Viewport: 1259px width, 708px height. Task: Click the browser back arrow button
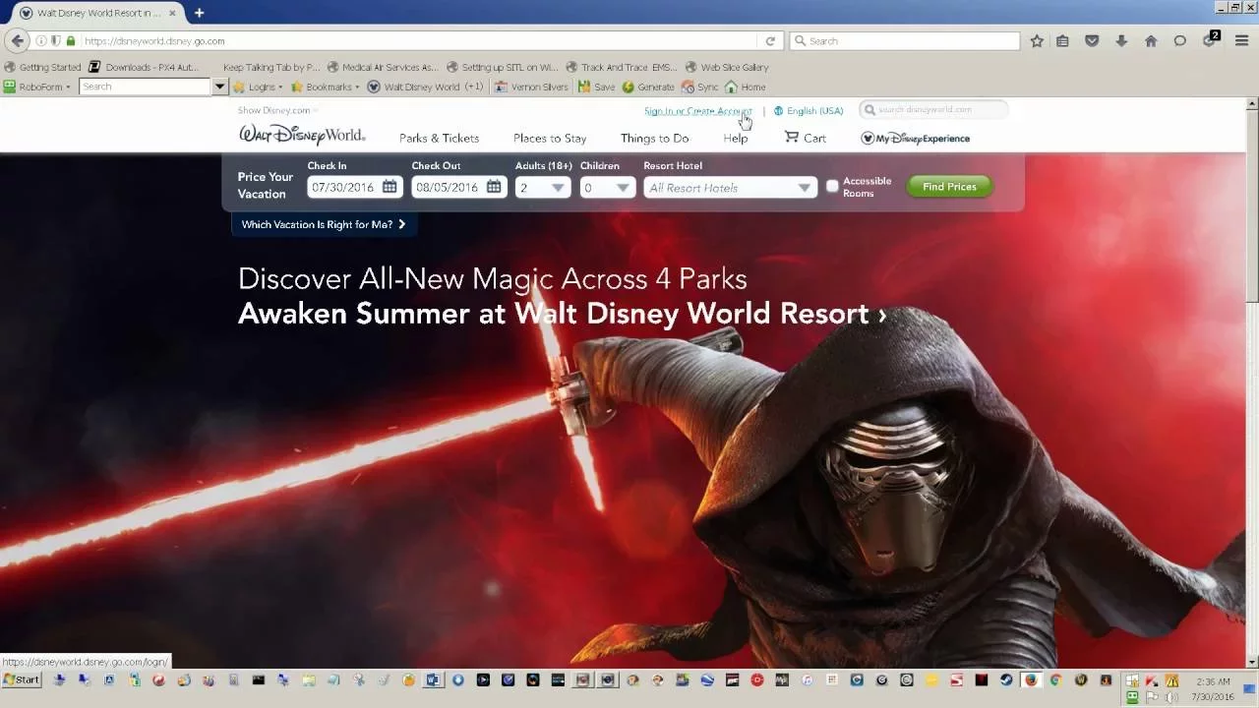[17, 40]
